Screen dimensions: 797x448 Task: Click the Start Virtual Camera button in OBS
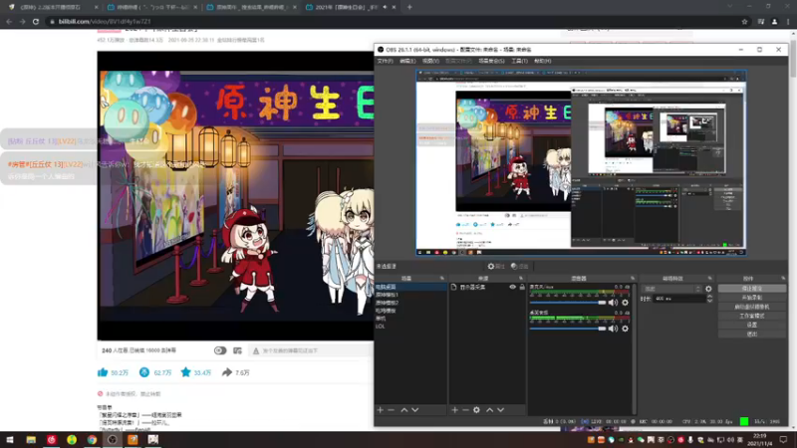point(752,307)
